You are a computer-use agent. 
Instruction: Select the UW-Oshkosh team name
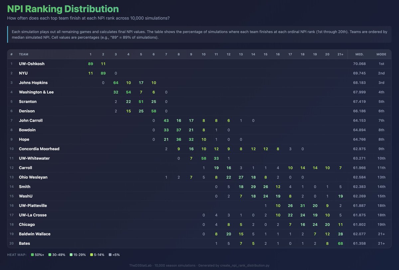click(x=32, y=64)
